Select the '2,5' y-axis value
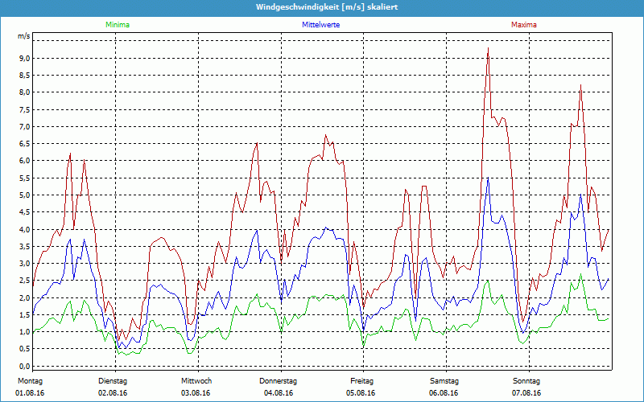The height and width of the screenshot is (402, 644). 24,281
